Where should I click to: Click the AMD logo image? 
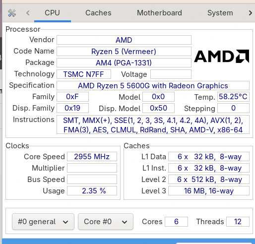point(221,56)
